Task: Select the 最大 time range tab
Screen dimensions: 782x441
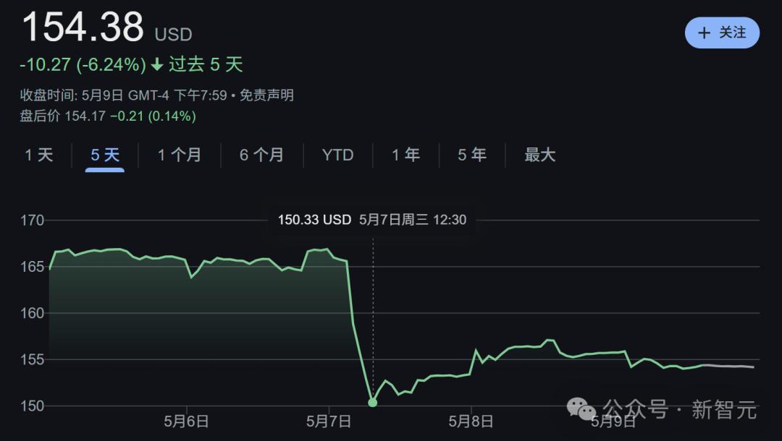Action: 540,155
